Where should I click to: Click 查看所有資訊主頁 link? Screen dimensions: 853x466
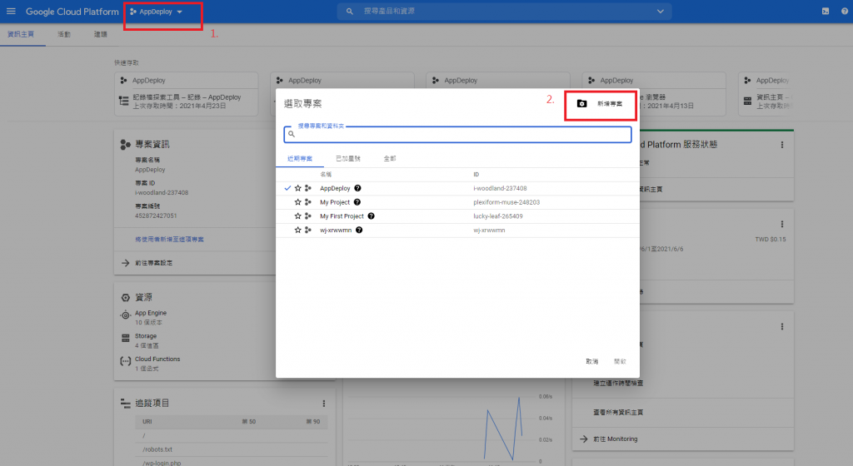coord(618,413)
